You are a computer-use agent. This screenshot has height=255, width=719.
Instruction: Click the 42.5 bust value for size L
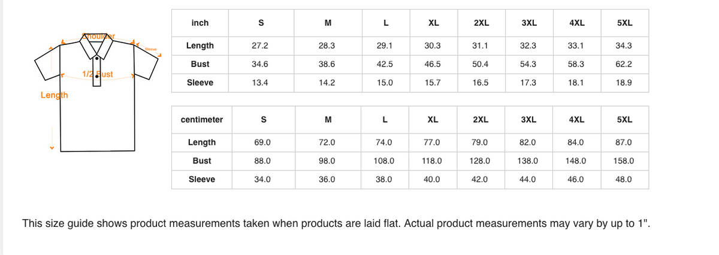click(385, 64)
